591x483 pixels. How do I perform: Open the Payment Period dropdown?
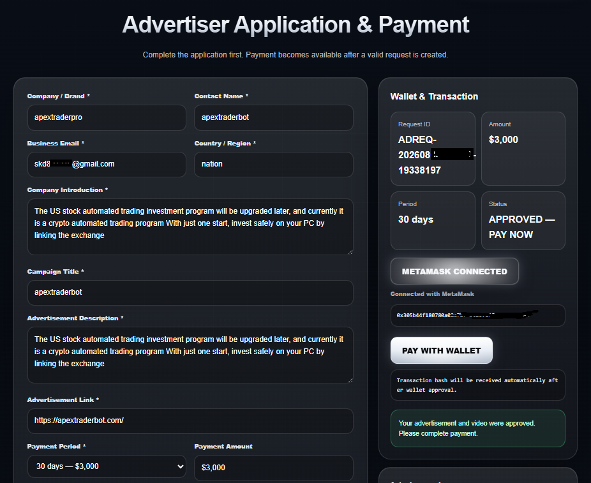107,466
